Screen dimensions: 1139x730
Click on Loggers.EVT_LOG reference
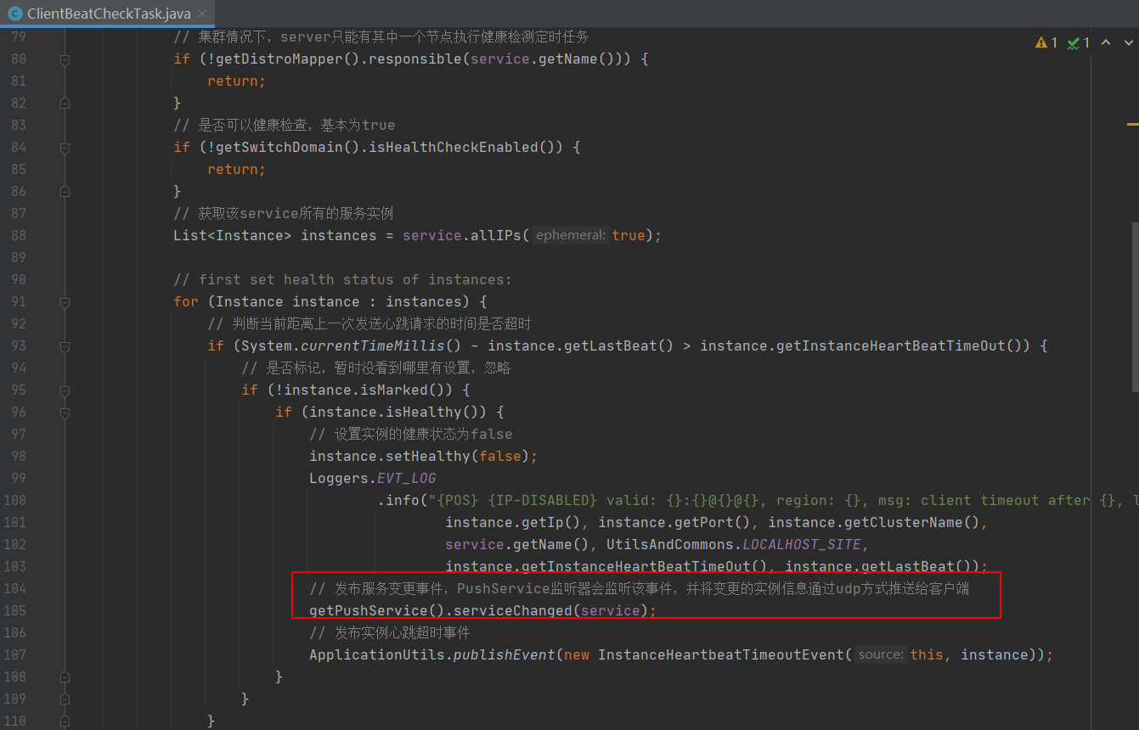tap(372, 478)
